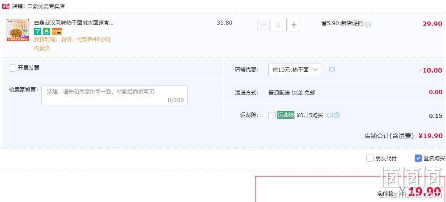446x202 pixels.
Task: Click the 0.15 insurance fee amount
Action: [435, 116]
